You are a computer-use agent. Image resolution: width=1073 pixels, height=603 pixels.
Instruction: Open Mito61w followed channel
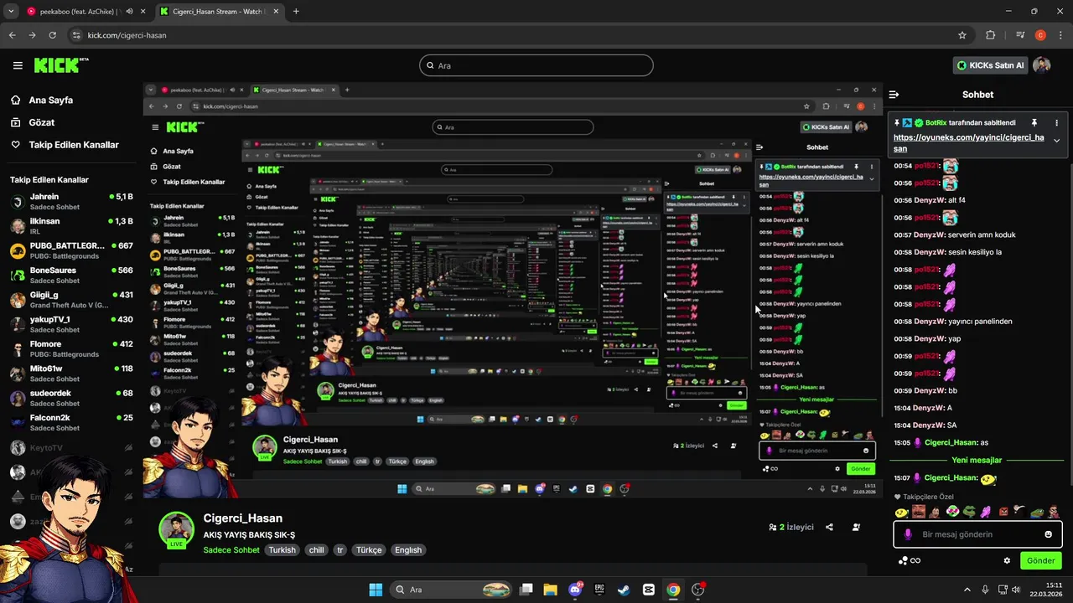point(70,374)
